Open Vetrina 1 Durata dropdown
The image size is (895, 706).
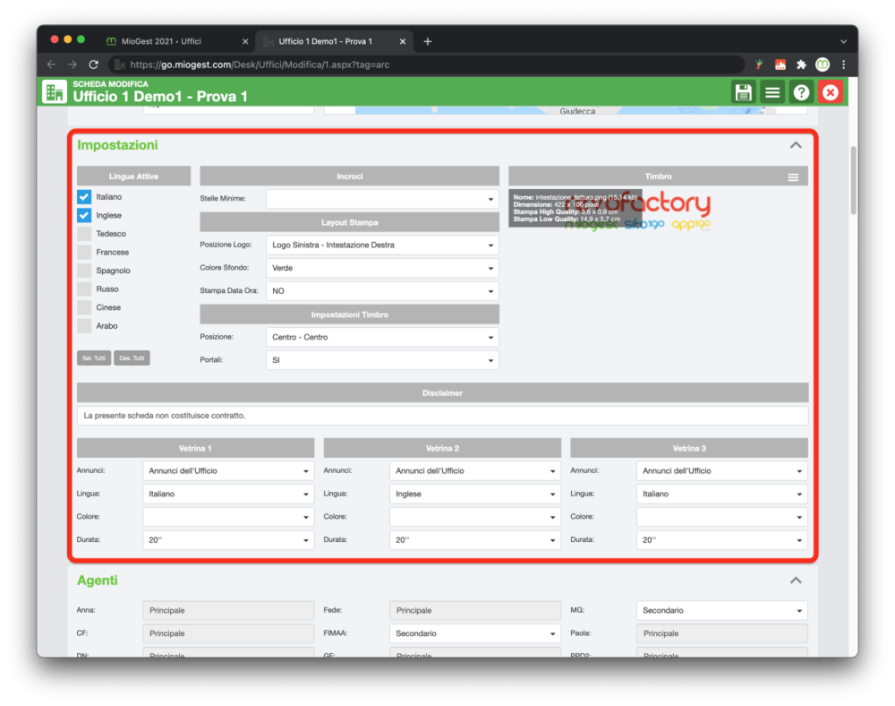[228, 539]
